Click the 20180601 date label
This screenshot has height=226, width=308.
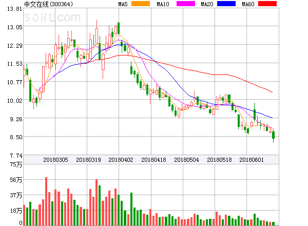[x=252, y=160]
